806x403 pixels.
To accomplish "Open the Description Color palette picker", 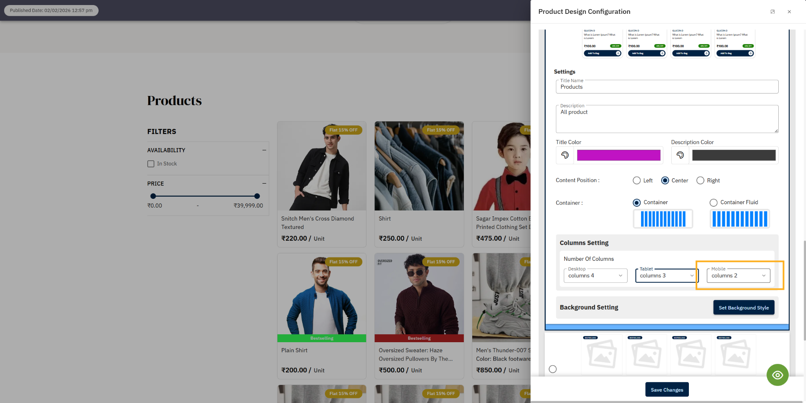I will (x=680, y=155).
